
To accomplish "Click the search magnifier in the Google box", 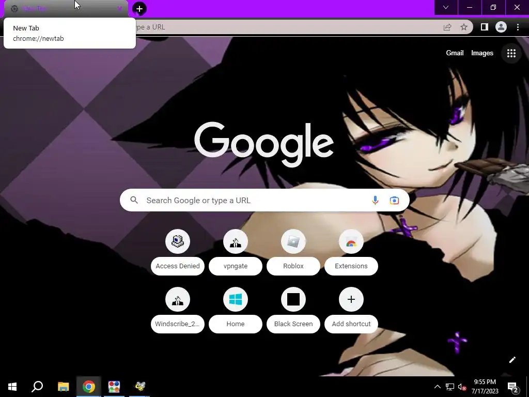I will tap(134, 200).
